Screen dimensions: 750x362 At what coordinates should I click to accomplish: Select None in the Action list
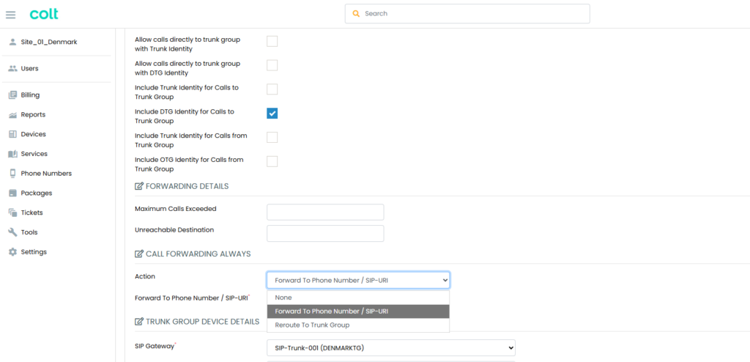click(358, 298)
